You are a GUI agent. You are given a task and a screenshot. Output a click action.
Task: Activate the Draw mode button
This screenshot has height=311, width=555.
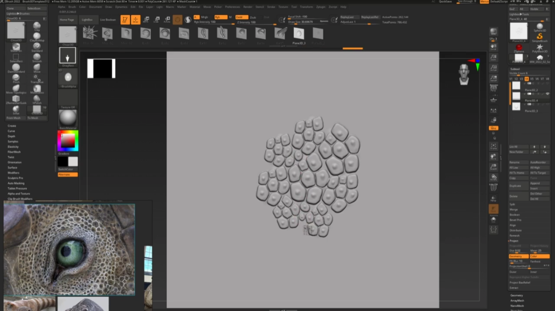point(135,20)
